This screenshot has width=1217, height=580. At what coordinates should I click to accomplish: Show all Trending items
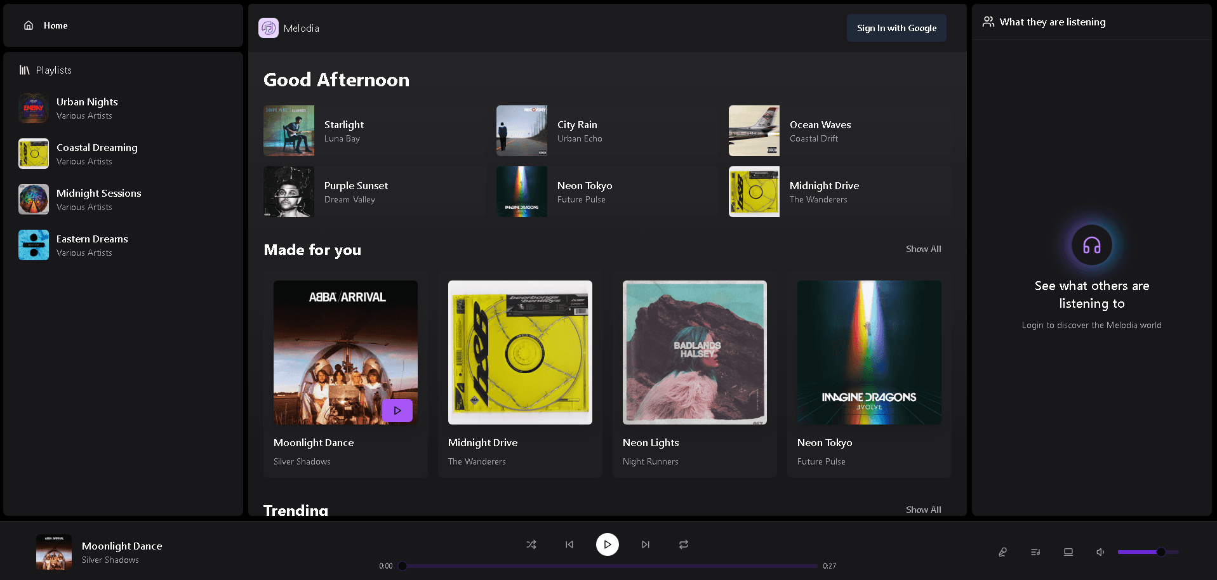[923, 510]
